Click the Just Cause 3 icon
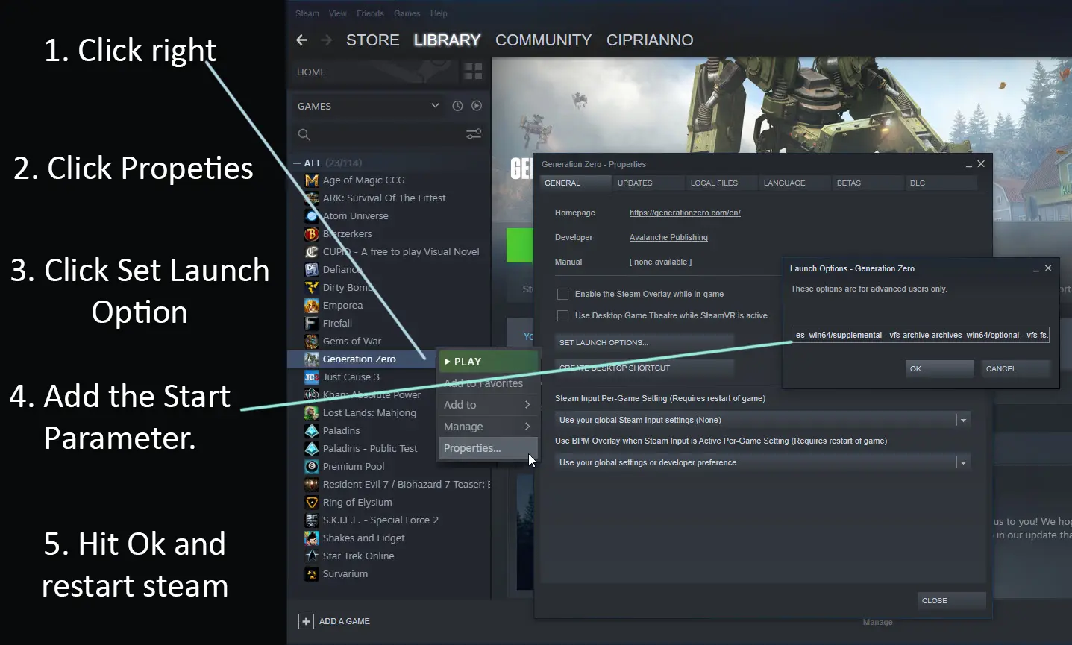 312,377
